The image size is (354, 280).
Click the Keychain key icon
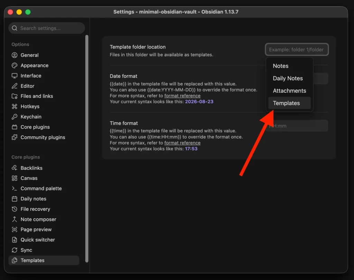[x=15, y=117]
